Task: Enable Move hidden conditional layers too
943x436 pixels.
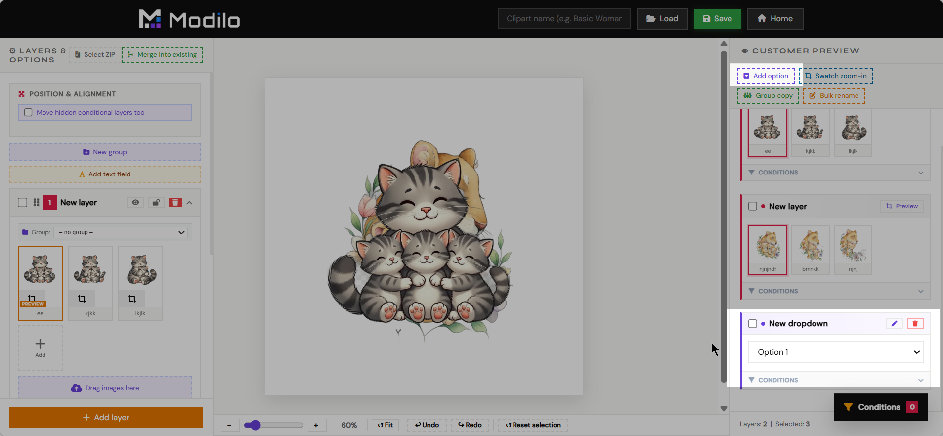Action: pyautogui.click(x=28, y=113)
